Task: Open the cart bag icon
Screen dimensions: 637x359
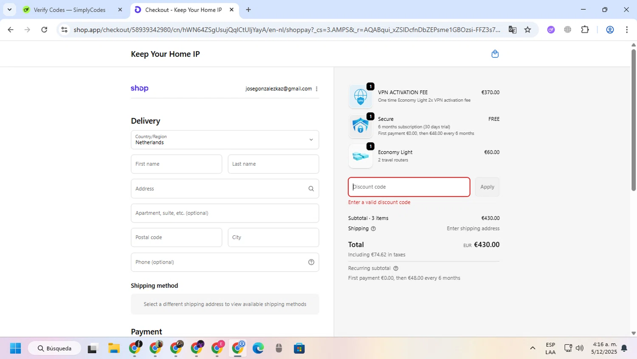Action: [495, 54]
